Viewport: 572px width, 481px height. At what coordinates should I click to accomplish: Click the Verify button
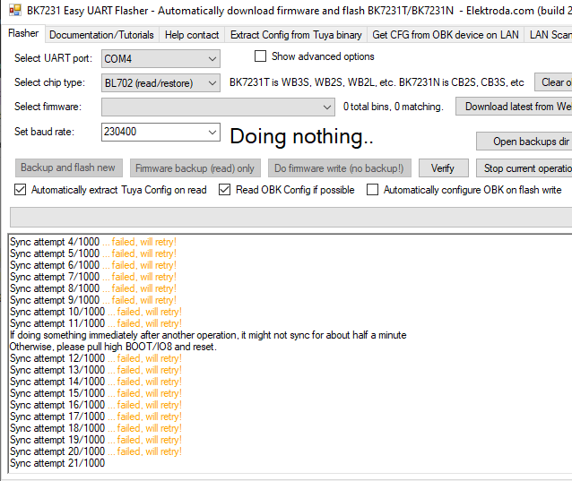coord(444,168)
